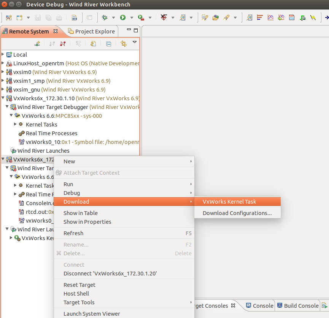
Task: Open the Run submenu in context menu
Action: [x=124, y=184]
